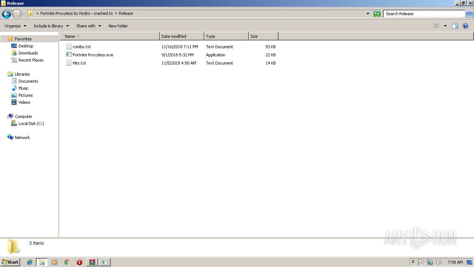
Task: Open the view options dropdown arrow
Action: [445, 26]
